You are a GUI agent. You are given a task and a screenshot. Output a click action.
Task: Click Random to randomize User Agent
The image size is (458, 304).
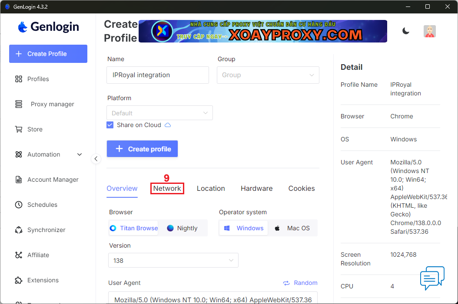300,283
